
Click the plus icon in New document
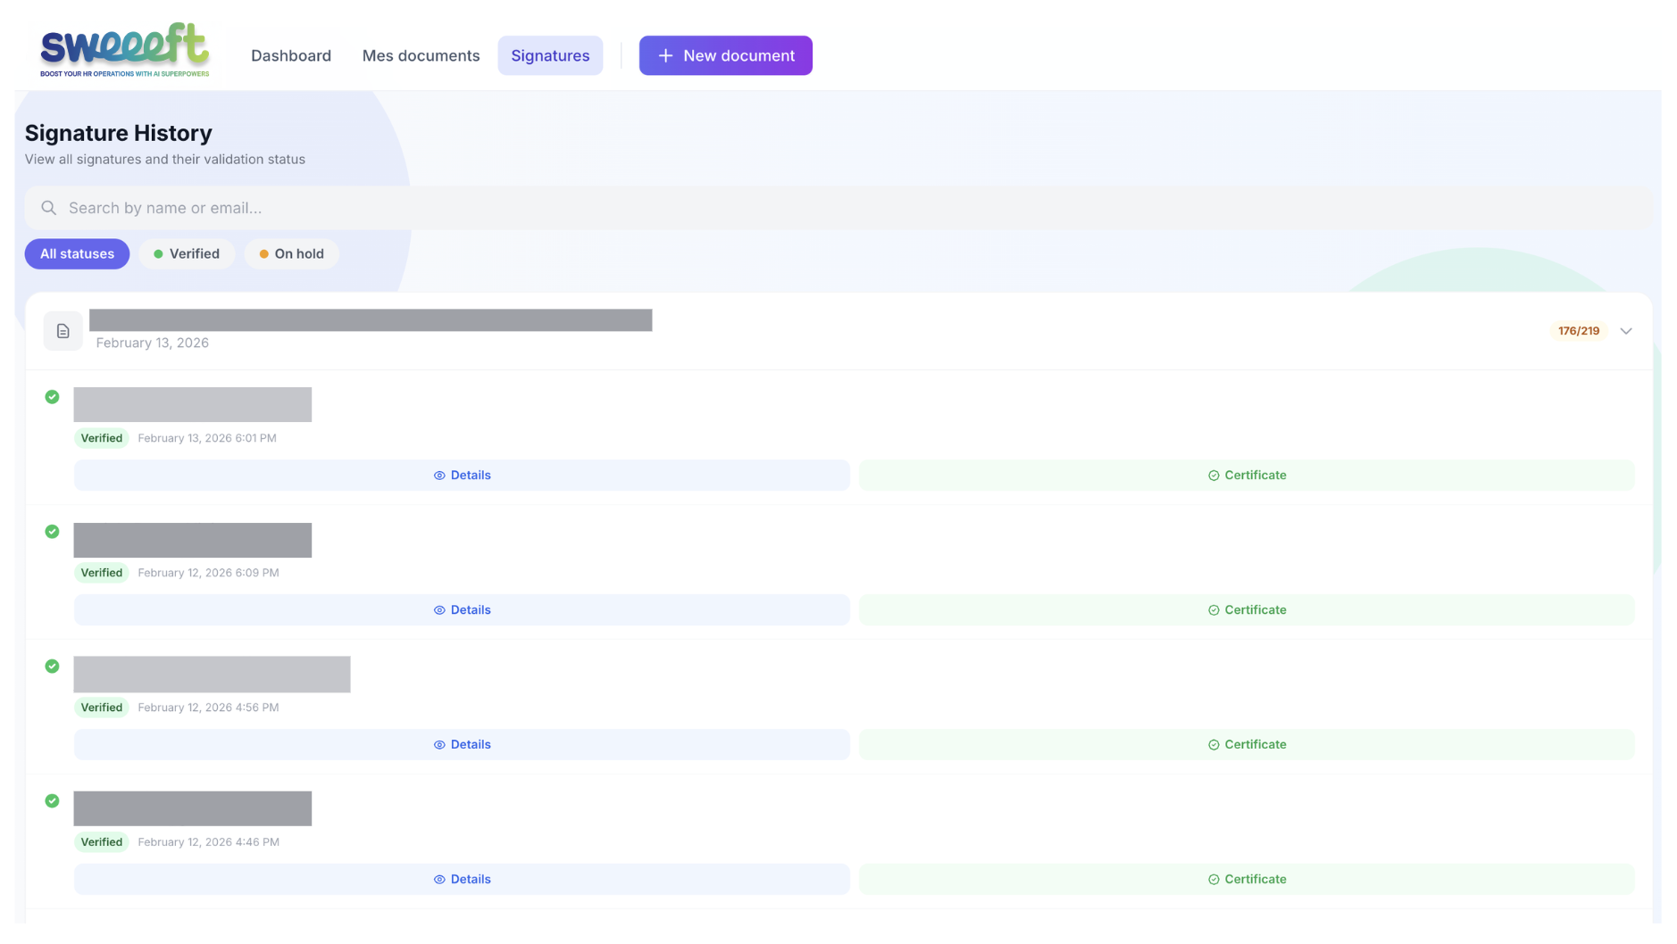pyautogui.click(x=665, y=55)
